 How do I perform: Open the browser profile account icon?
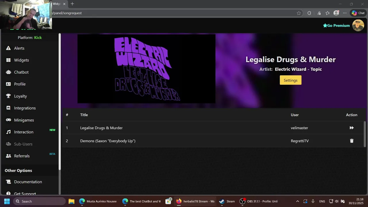coord(336,13)
